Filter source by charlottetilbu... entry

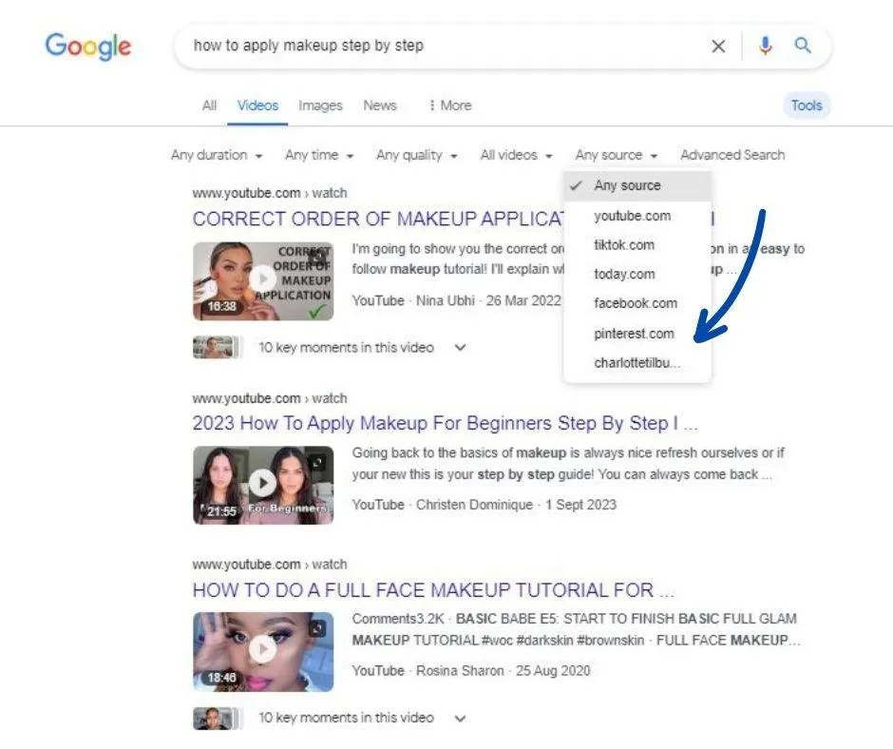(637, 363)
